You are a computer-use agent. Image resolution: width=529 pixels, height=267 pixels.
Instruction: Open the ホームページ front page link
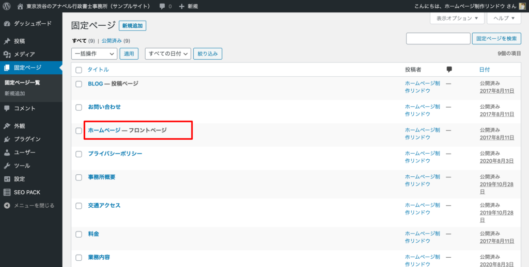[104, 130]
